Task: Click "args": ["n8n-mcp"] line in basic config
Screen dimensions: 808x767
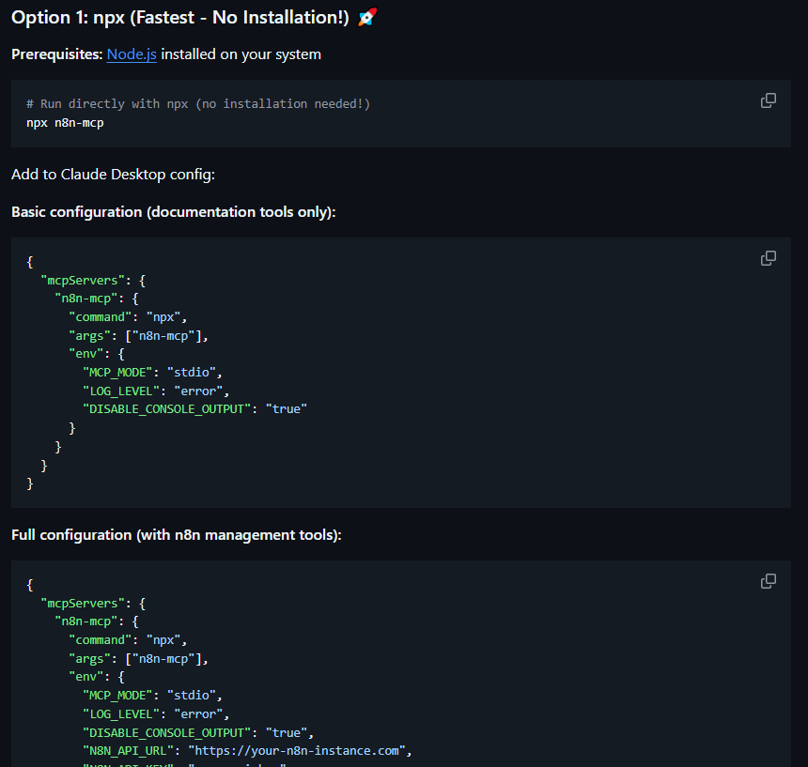Action: click(x=138, y=336)
